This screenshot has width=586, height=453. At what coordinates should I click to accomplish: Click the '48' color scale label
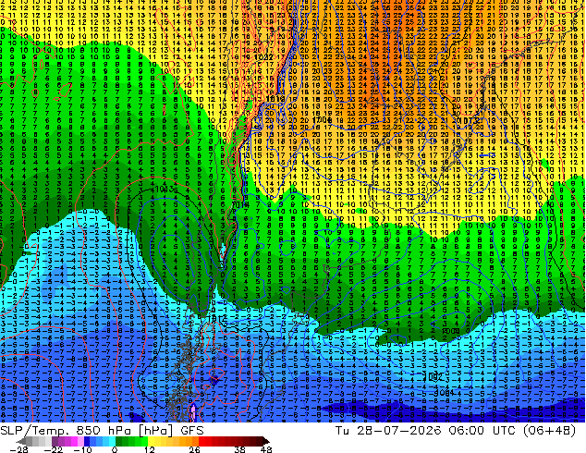click(x=266, y=449)
